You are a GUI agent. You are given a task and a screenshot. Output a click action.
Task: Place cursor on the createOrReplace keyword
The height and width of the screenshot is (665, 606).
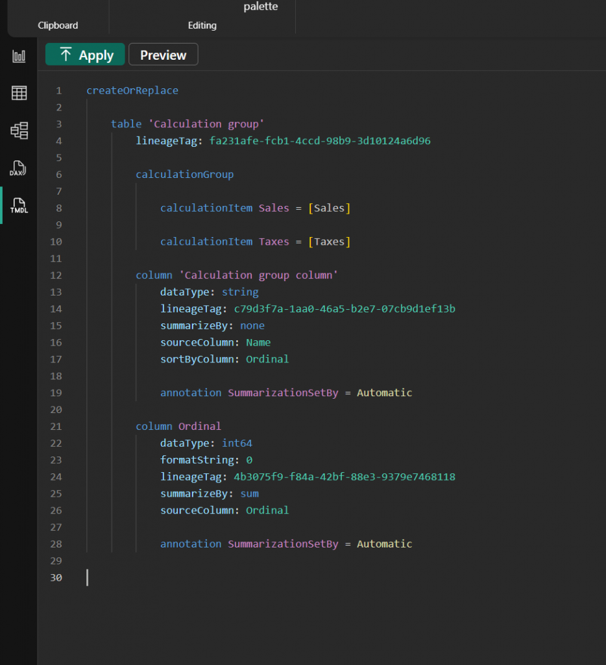[132, 90]
